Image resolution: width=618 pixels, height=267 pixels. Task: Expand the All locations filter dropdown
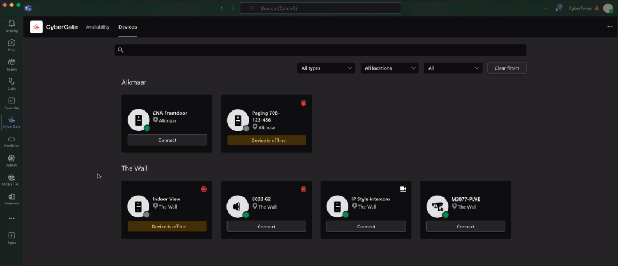point(389,68)
